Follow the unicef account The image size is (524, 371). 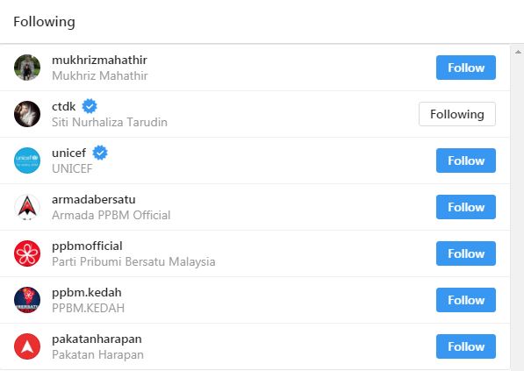click(x=466, y=161)
